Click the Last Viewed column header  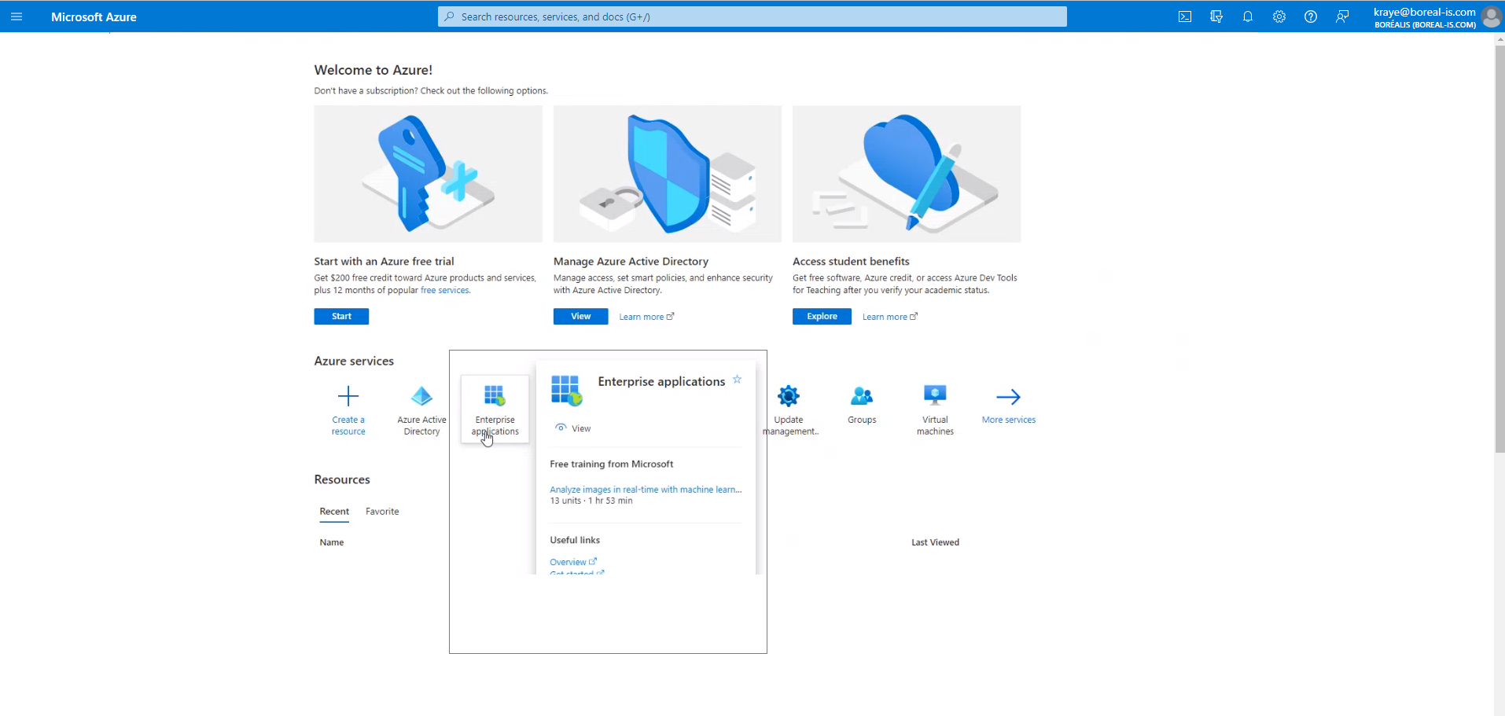tap(935, 542)
